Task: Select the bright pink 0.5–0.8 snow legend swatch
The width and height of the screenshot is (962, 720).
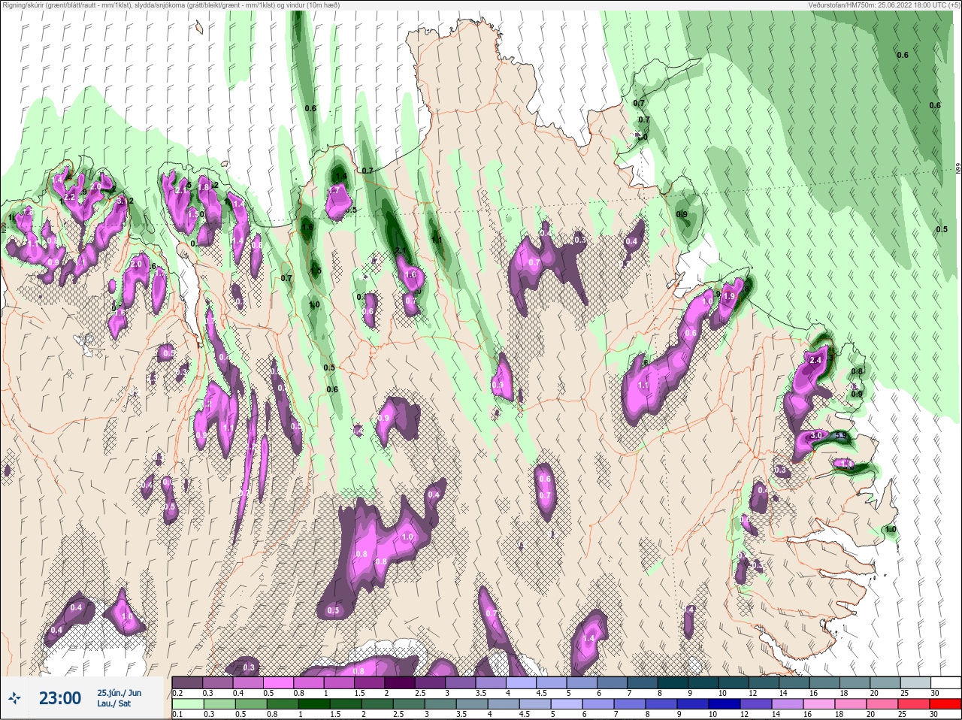Action: click(x=279, y=682)
